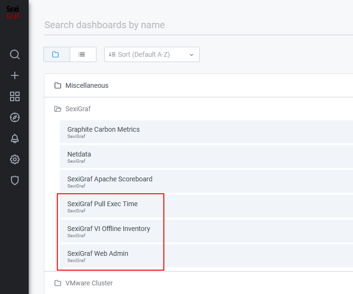Switch to list view layout
This screenshot has height=294, width=353.
point(83,54)
